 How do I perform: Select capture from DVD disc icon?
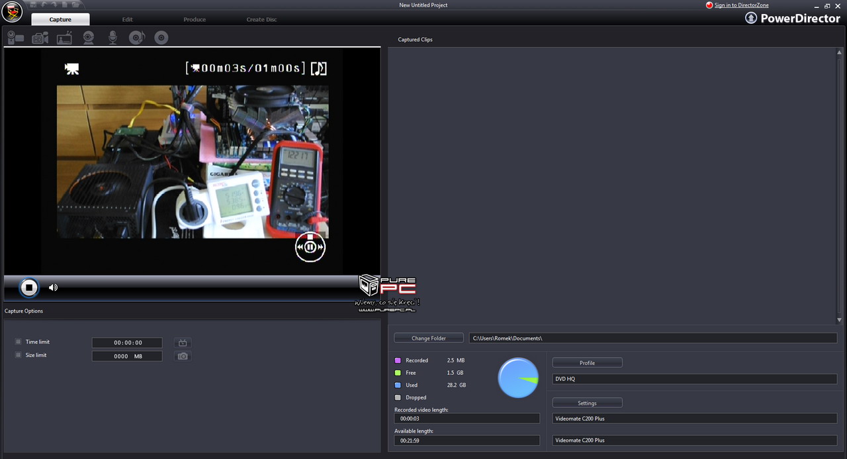[161, 38]
